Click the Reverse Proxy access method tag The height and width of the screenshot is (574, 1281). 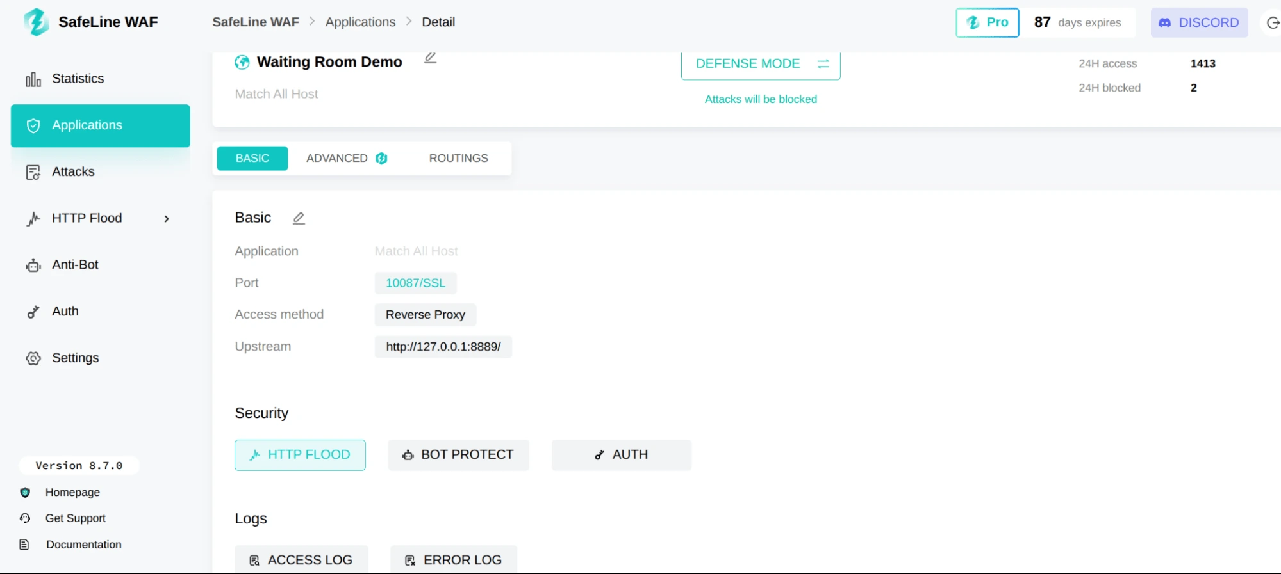(x=426, y=315)
